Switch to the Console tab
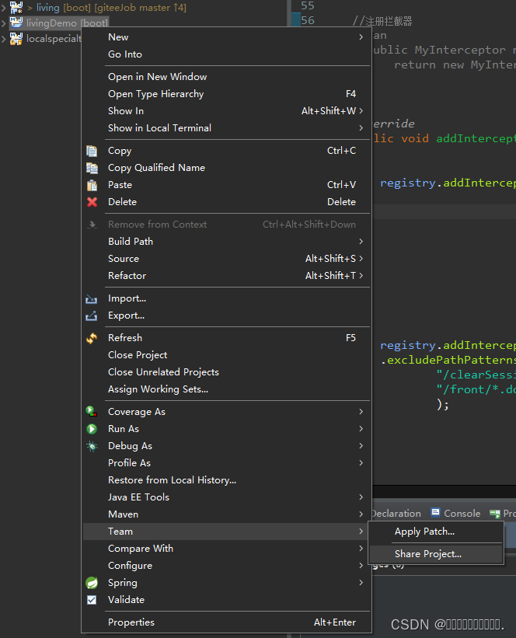Viewport: 516px width, 638px height. point(455,514)
